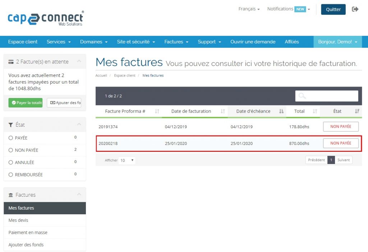Open the Afficher rows-per-page dropdown
The image size is (368, 252).
[127, 160]
